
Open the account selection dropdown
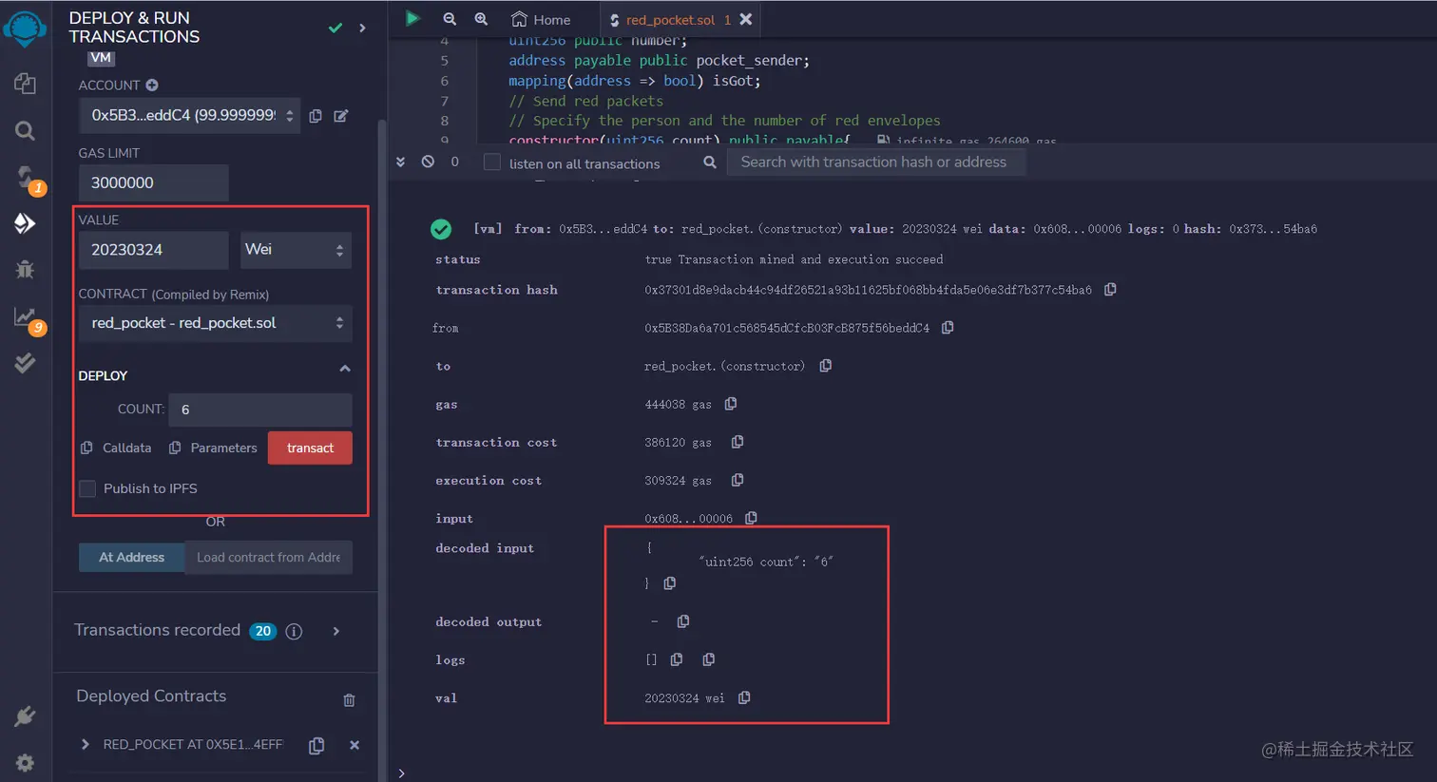point(190,116)
